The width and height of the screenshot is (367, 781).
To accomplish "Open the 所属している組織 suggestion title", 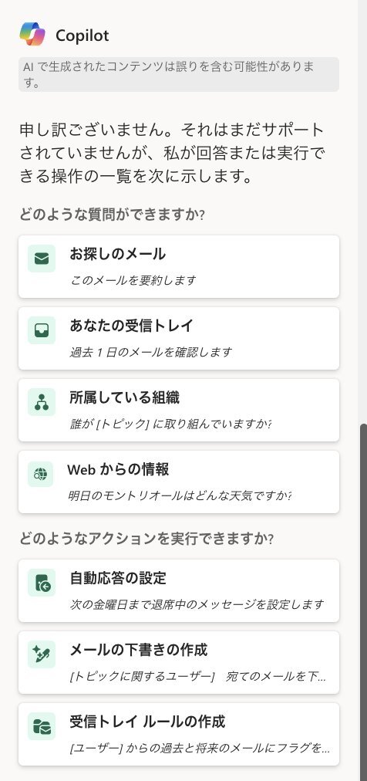I will (x=124, y=397).
